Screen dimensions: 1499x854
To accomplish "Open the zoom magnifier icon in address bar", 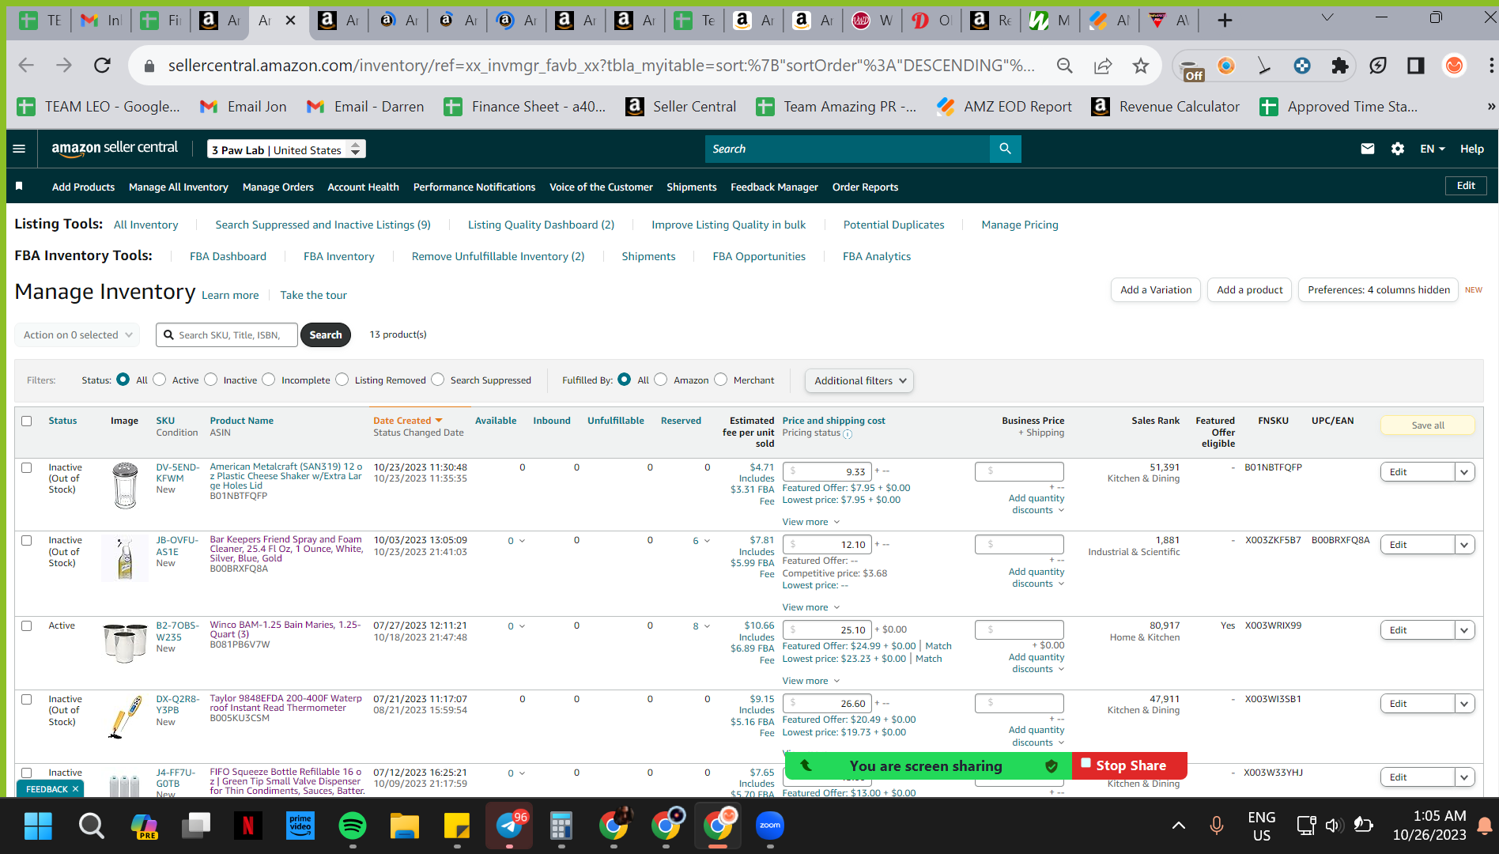I will (1065, 66).
